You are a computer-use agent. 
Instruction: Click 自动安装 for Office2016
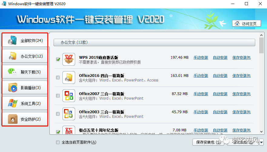(220, 76)
